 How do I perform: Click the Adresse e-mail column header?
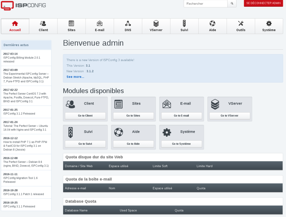75,188
